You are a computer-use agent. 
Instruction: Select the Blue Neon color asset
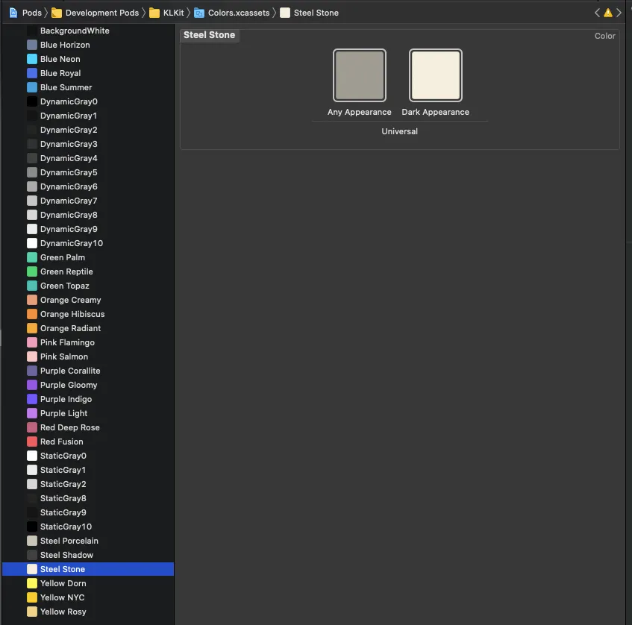pos(88,59)
